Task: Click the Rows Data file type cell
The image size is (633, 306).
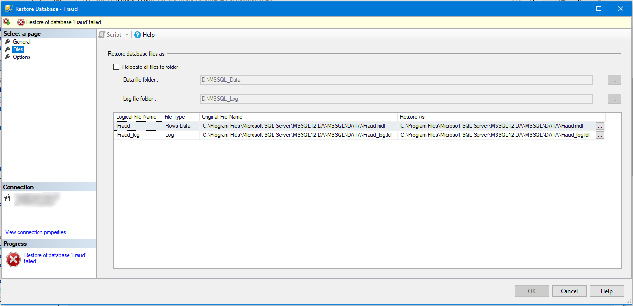Action: click(181, 126)
